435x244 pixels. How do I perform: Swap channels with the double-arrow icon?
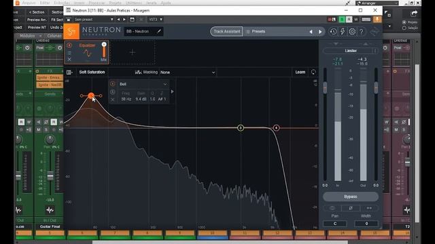pos(369,208)
